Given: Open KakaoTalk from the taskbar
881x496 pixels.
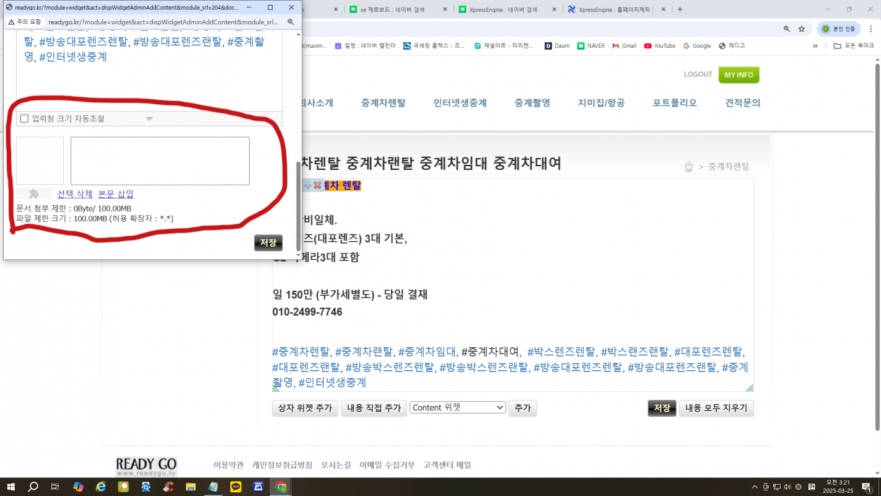Looking at the screenshot, I should click(235, 487).
